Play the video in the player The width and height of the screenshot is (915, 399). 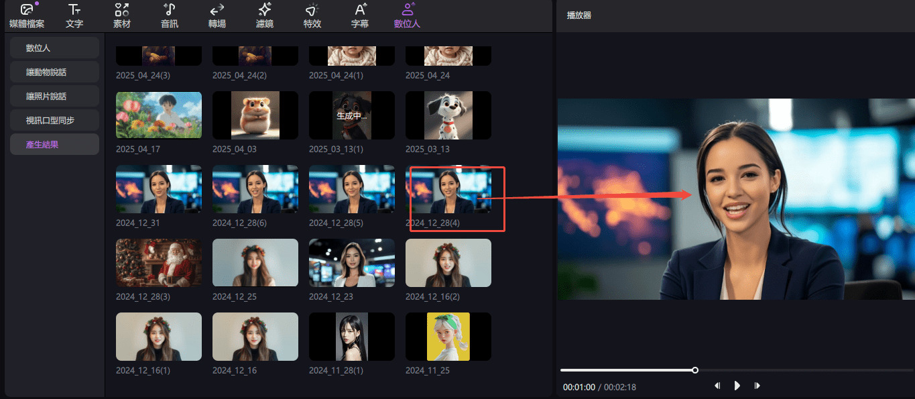tap(737, 386)
